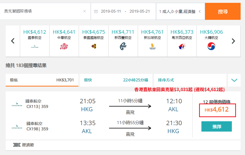Filter by 中華航空 HK$4,641
The height and width of the screenshot is (155, 245).
coord(64,41)
